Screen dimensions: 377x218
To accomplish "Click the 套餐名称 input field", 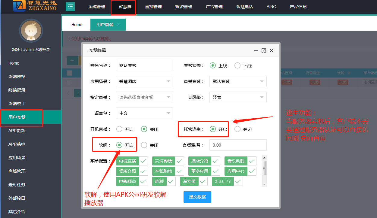I will point(145,65).
